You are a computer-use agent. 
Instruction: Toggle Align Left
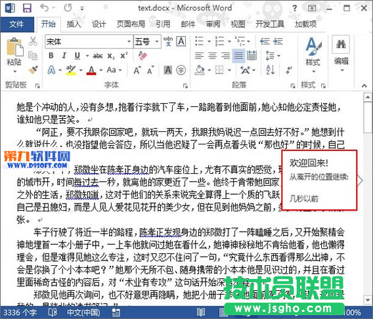click(x=200, y=56)
